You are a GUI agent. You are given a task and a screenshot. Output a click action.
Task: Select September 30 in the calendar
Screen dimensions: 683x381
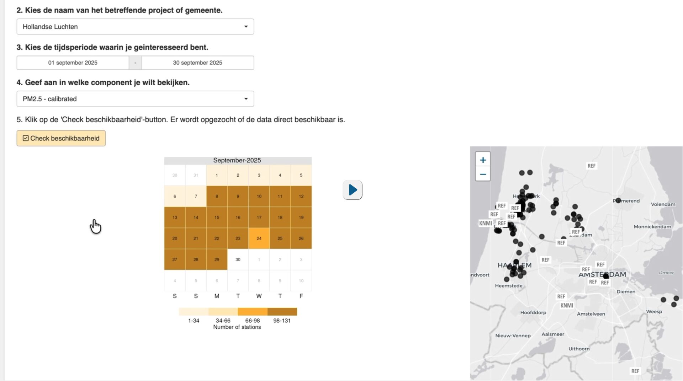click(238, 259)
